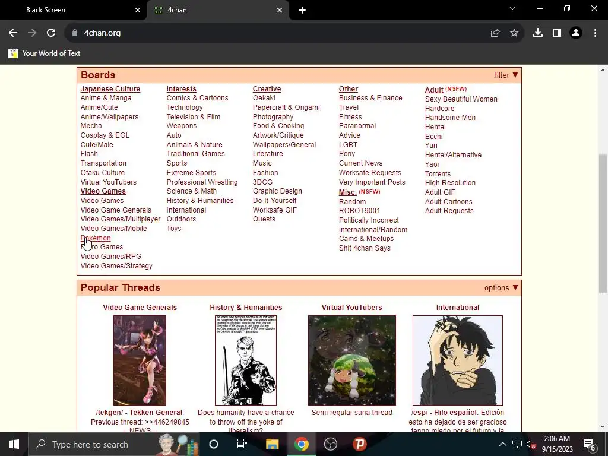
Task: Open the notification center icon
Action: click(x=590, y=444)
